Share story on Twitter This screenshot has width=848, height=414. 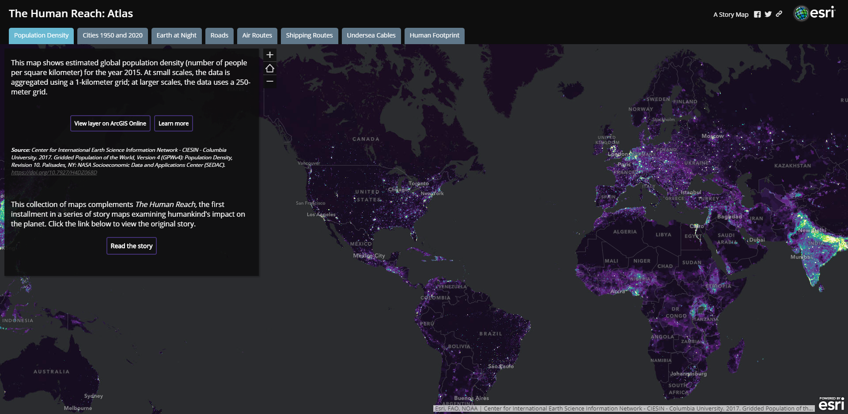point(768,15)
